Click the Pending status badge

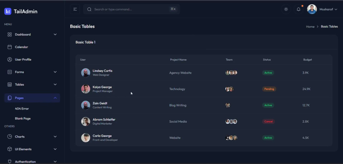coord(269,89)
